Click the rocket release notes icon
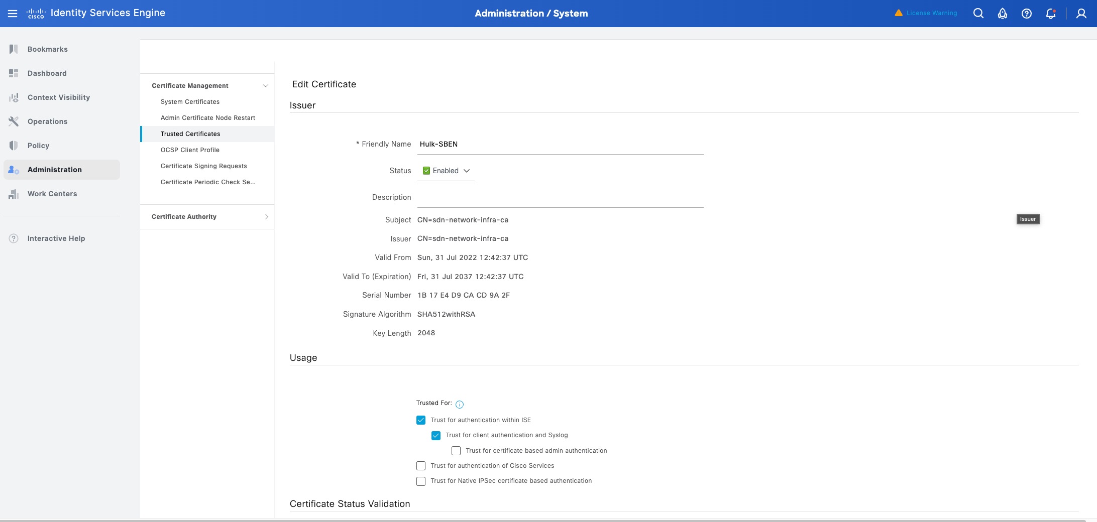Viewport: 1097px width, 522px height. coord(1003,14)
